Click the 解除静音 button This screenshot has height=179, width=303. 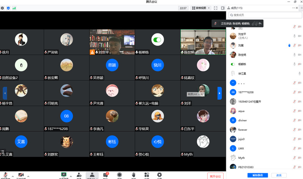click(257, 175)
